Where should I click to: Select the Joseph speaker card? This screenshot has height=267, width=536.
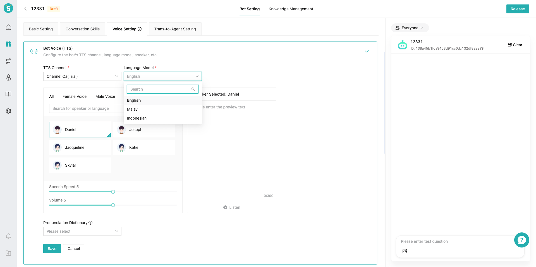144,130
